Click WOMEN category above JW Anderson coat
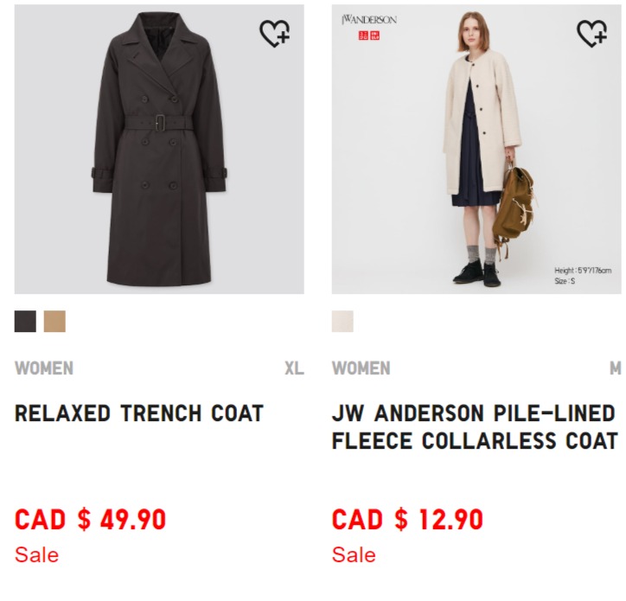The width and height of the screenshot is (626, 601). (x=361, y=368)
